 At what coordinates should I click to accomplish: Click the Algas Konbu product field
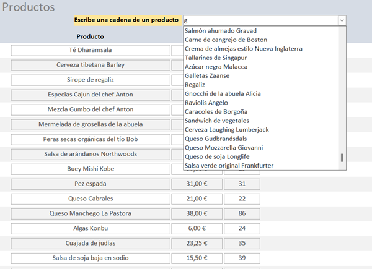point(91,228)
